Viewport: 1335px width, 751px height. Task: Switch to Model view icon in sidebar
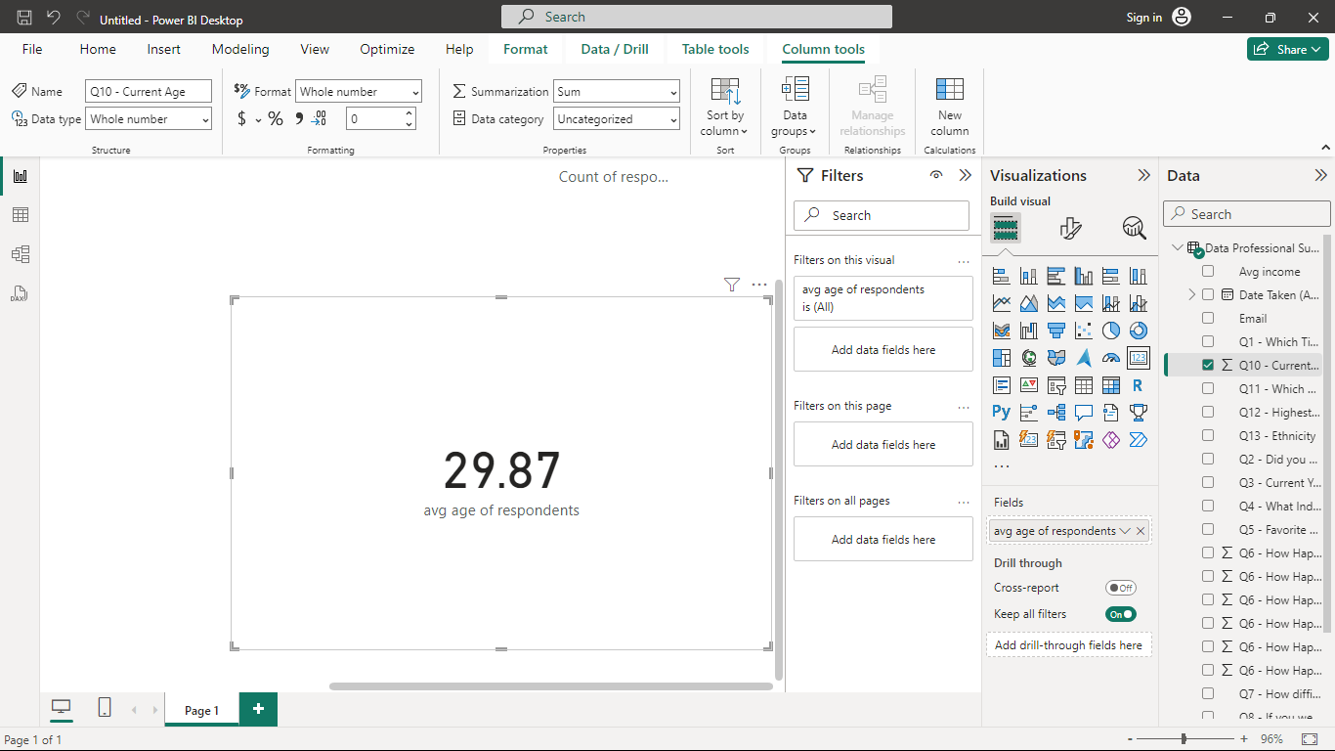(x=20, y=254)
